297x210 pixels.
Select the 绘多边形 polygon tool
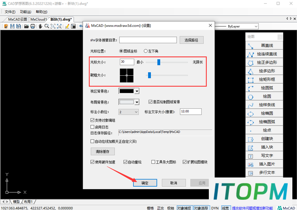point(264,71)
